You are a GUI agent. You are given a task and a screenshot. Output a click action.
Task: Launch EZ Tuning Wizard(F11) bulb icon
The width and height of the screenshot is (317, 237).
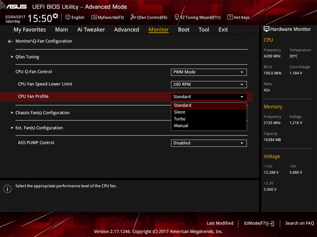click(177, 17)
